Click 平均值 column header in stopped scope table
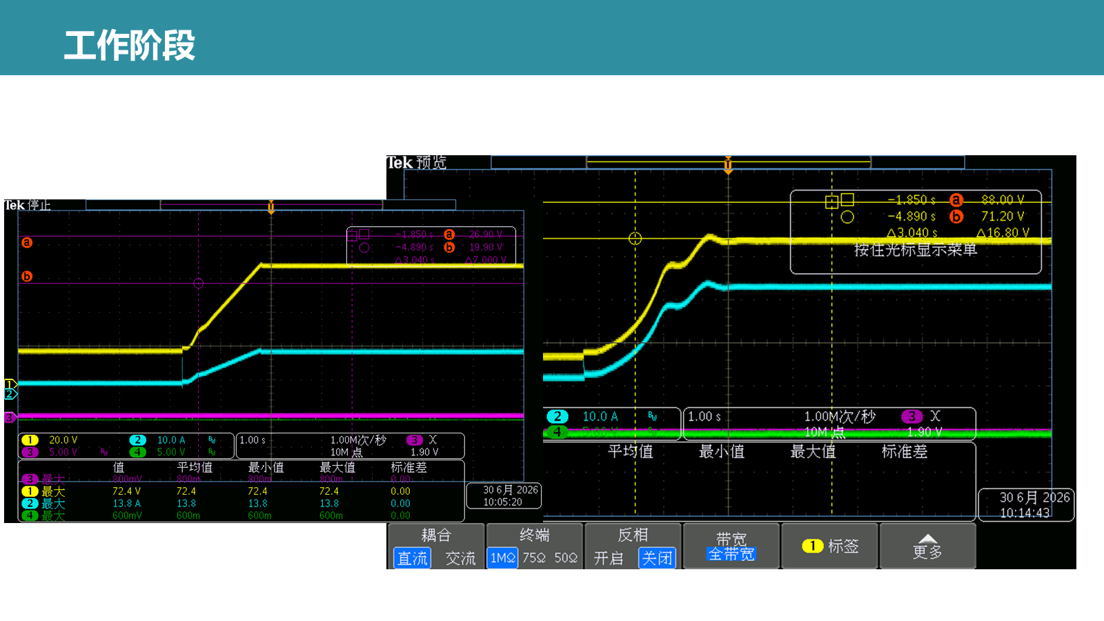Screen dimensions: 1104x621 click(x=195, y=467)
